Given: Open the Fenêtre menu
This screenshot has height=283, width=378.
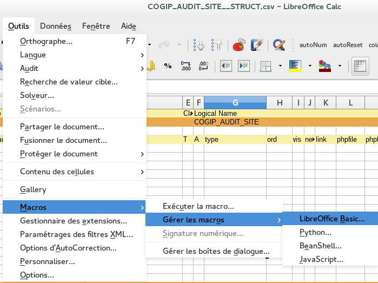Looking at the screenshot, I should pyautogui.click(x=96, y=26).
